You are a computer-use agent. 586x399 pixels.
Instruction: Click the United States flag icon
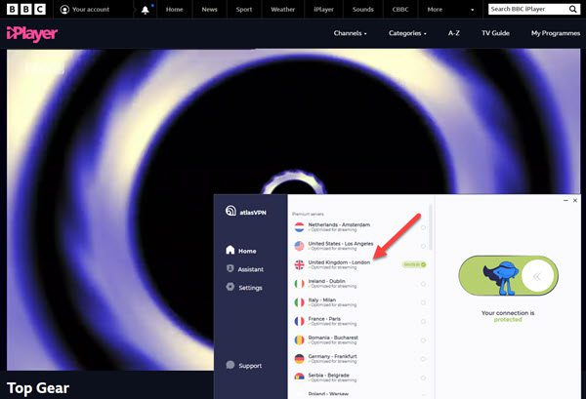pyautogui.click(x=300, y=246)
